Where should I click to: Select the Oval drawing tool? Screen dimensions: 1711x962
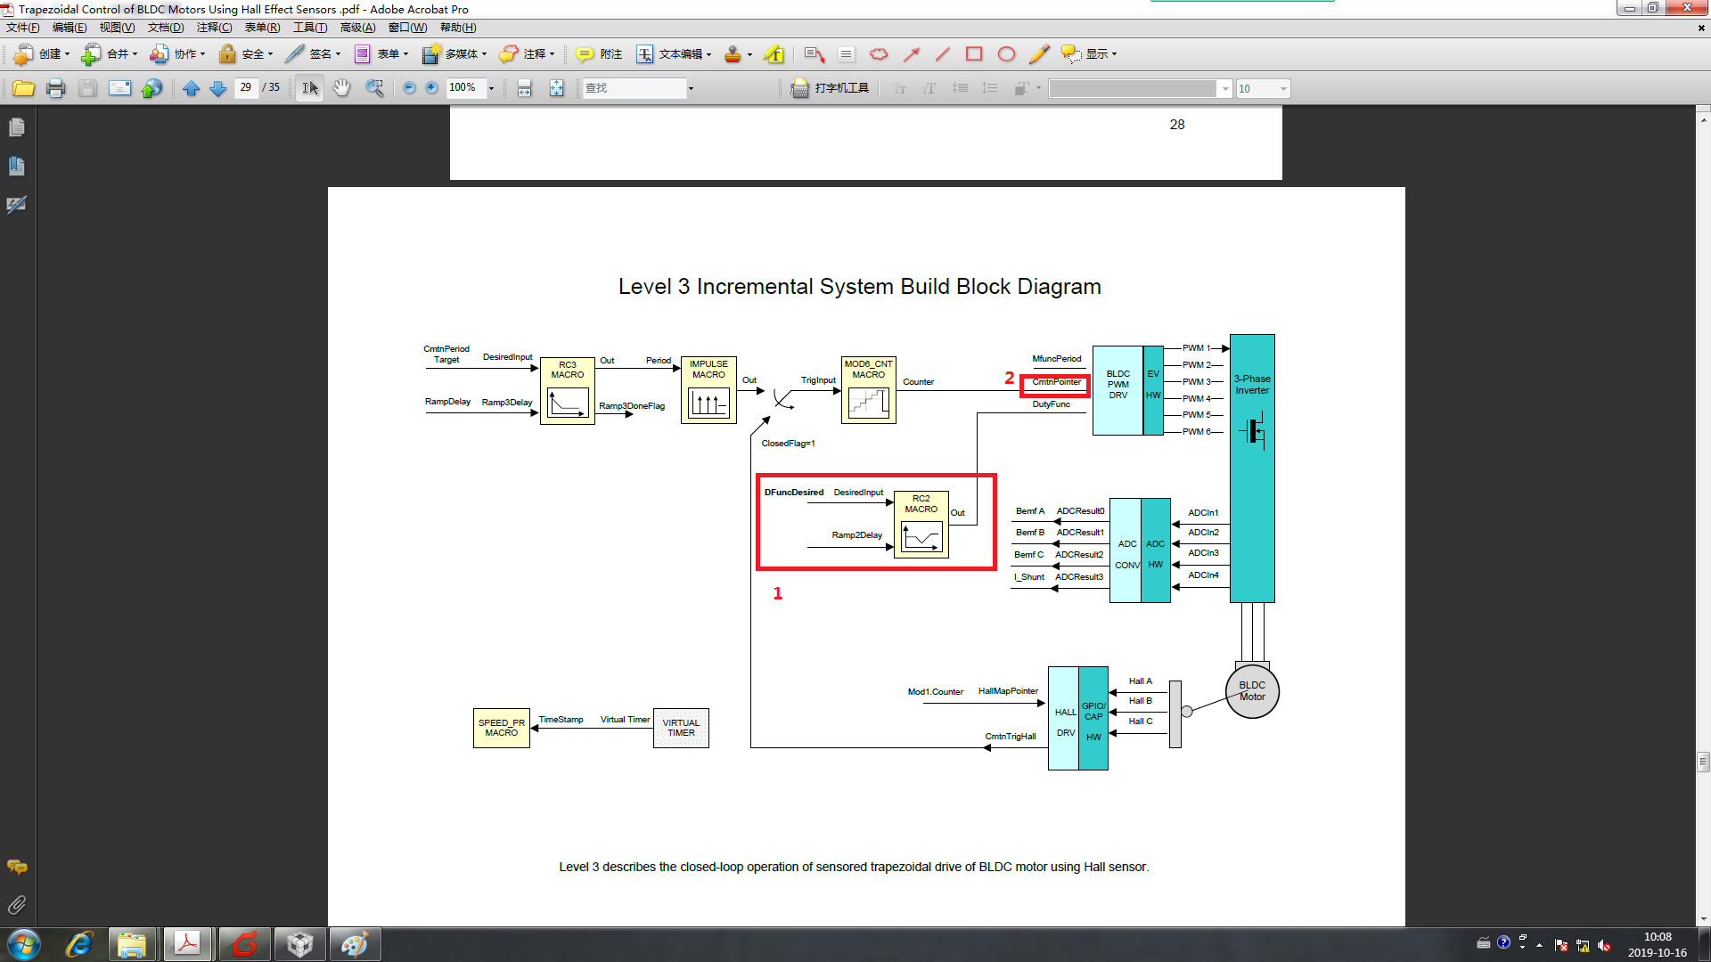1006,54
